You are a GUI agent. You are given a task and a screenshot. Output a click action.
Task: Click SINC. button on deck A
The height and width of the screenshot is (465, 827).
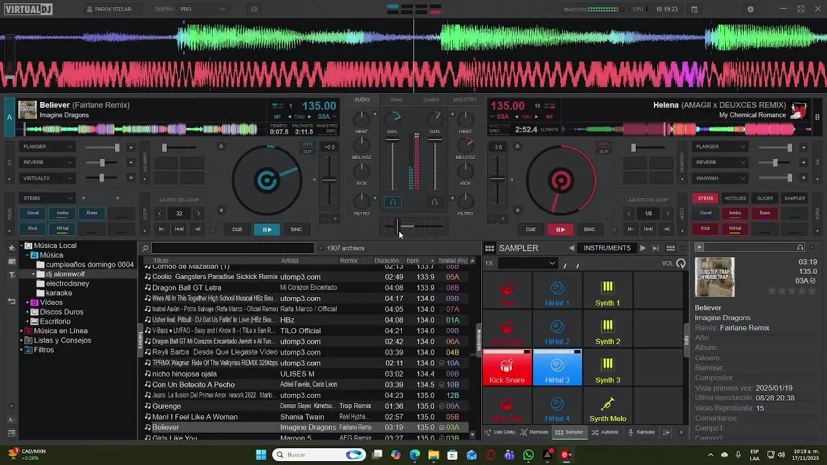[297, 229]
